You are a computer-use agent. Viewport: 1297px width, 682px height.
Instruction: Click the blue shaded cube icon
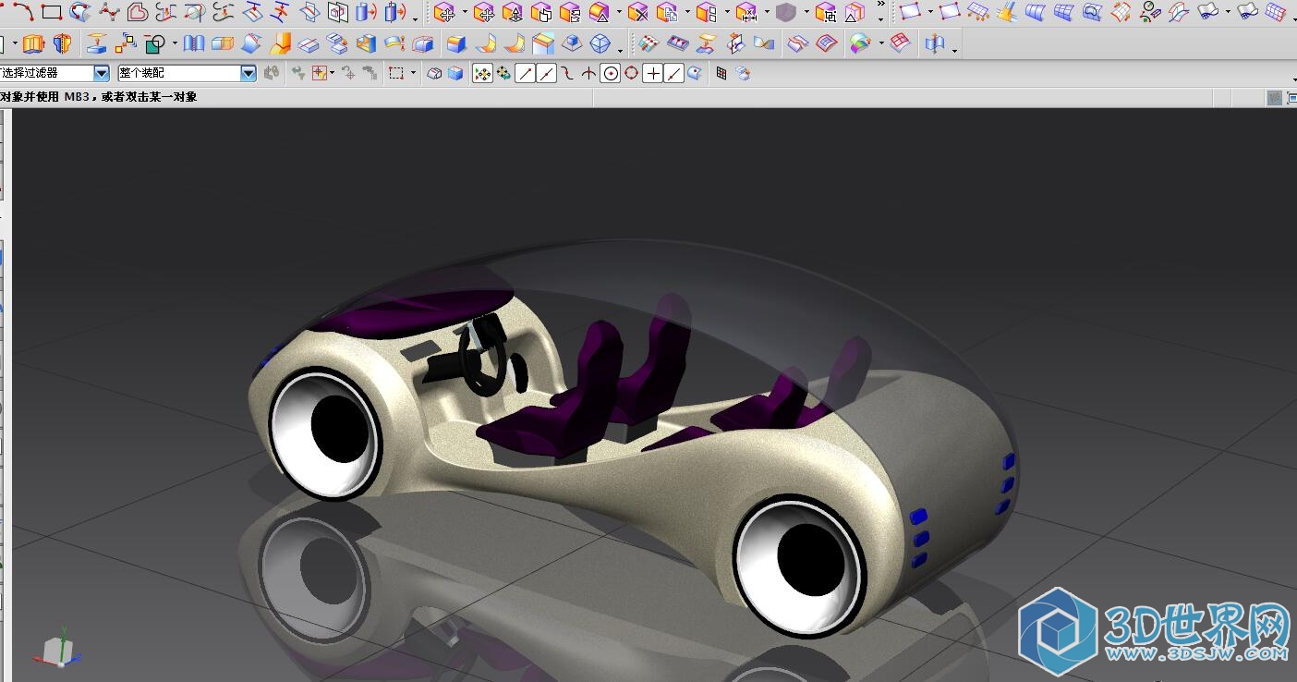(455, 73)
